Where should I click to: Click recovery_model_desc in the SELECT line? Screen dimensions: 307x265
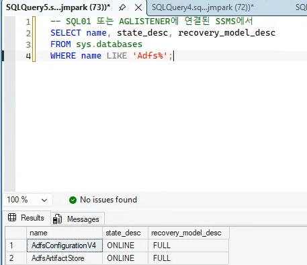coord(226,33)
